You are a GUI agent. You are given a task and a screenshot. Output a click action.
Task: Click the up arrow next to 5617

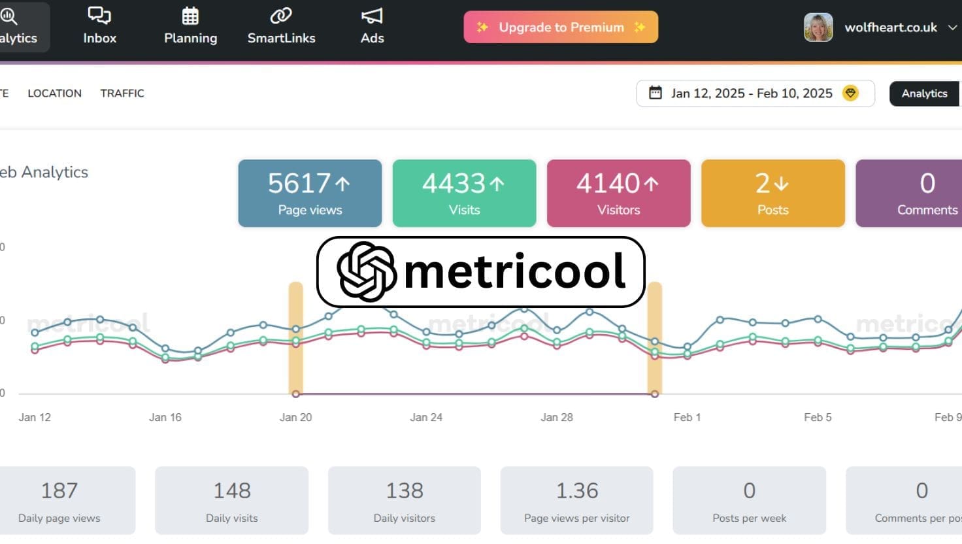(342, 184)
